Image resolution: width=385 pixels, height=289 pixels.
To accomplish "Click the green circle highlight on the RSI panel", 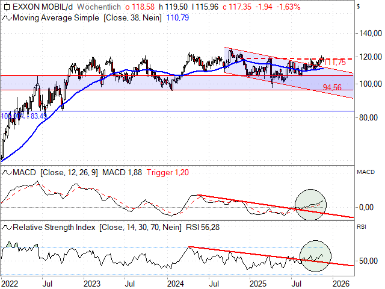I will tap(315, 256).
